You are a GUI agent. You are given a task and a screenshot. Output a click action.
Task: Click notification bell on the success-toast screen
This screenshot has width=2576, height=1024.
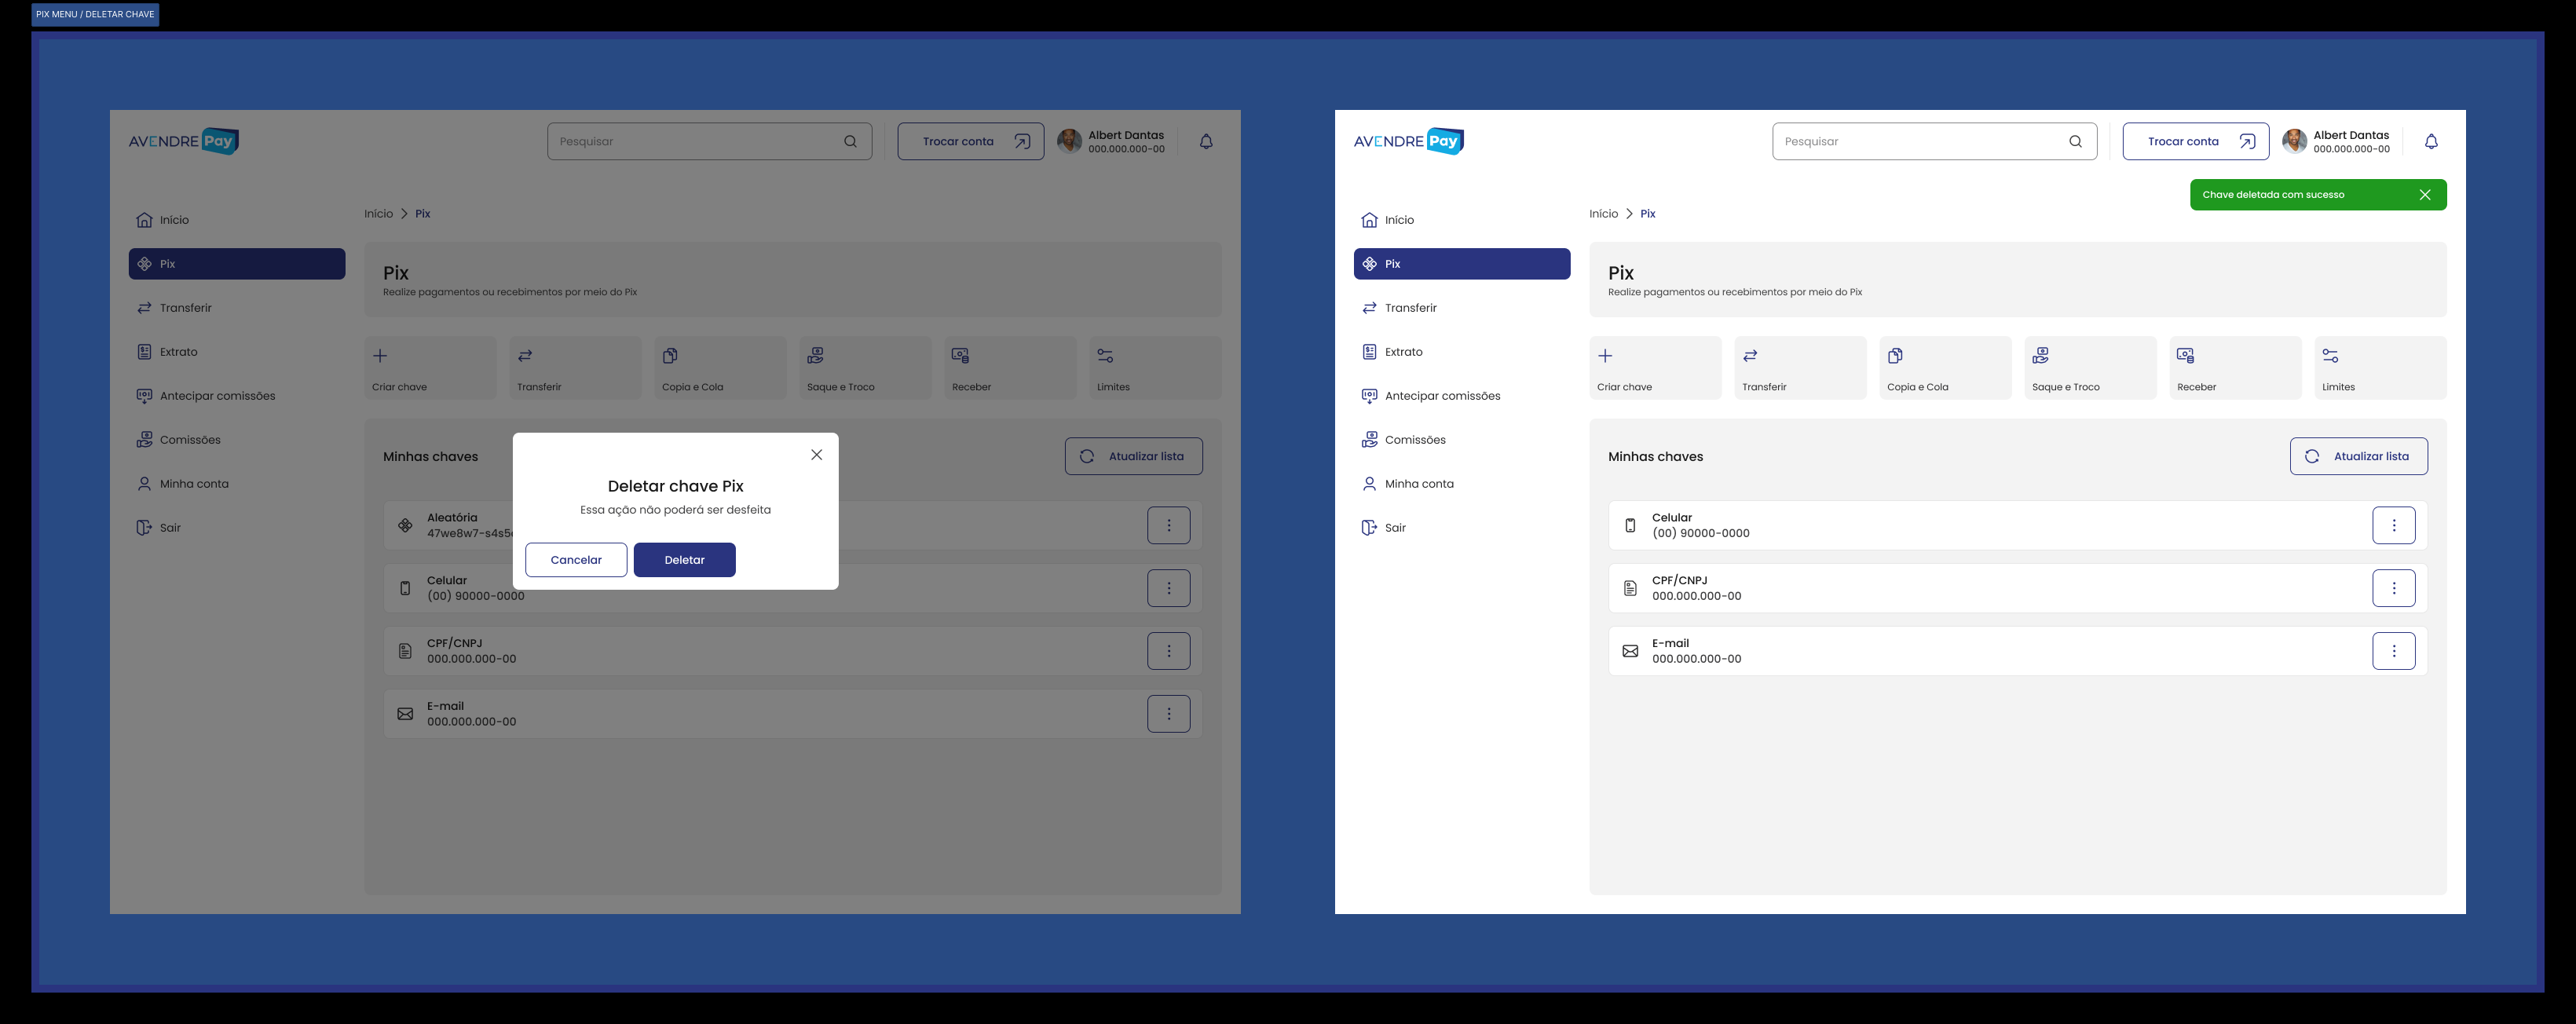[x=2431, y=142]
